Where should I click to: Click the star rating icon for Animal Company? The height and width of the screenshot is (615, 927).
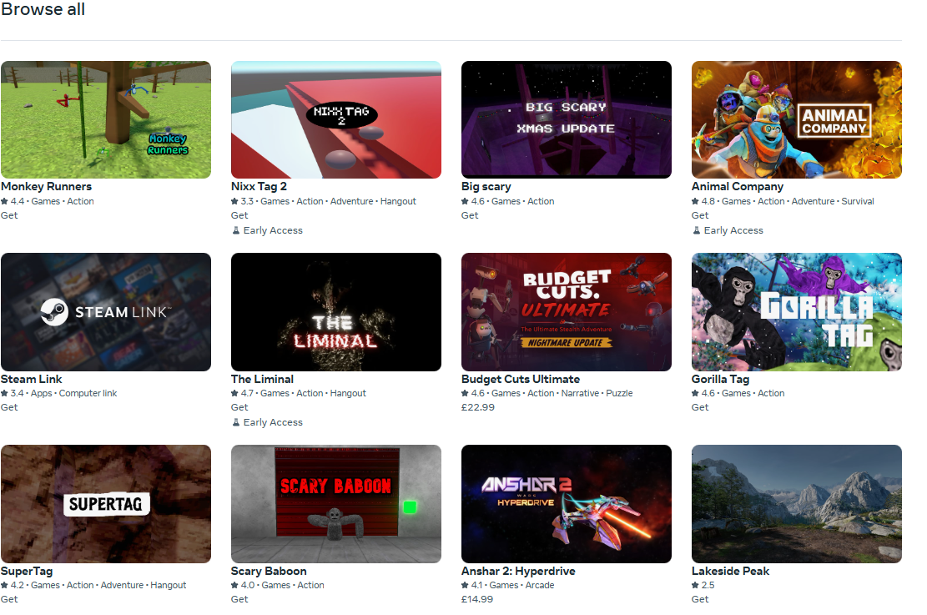[695, 201]
